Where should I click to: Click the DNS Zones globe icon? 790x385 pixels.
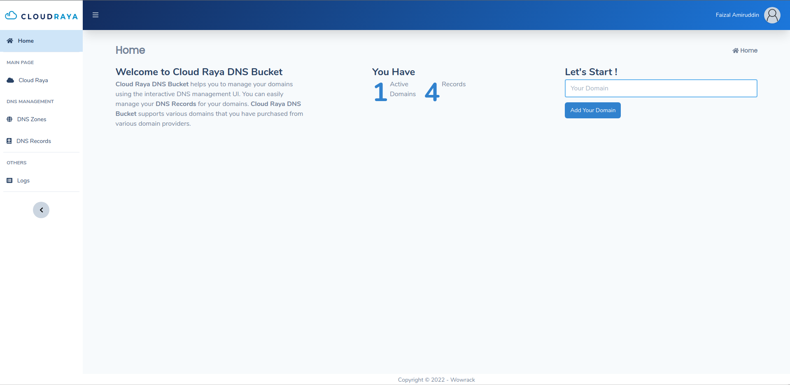point(9,119)
